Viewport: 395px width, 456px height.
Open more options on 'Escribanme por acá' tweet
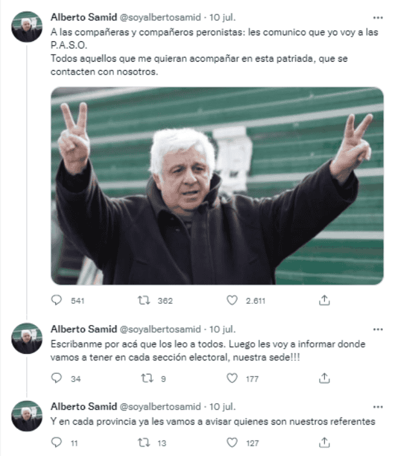pyautogui.click(x=378, y=329)
